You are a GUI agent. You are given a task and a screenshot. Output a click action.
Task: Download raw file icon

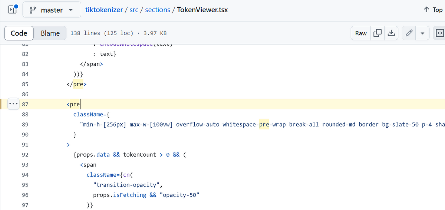coord(391,33)
